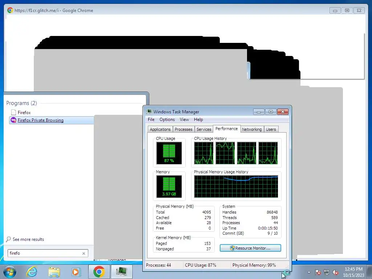The height and width of the screenshot is (279, 372).
Task: Show hidden tray icons arrow
Action: (x=309, y=272)
